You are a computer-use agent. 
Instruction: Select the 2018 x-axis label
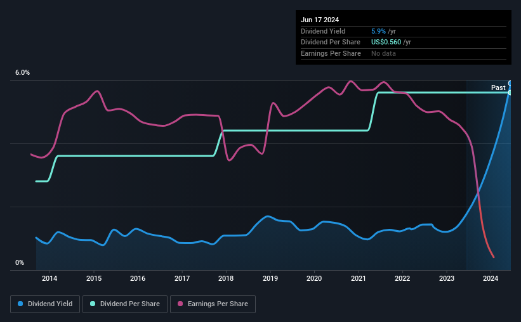pos(226,278)
